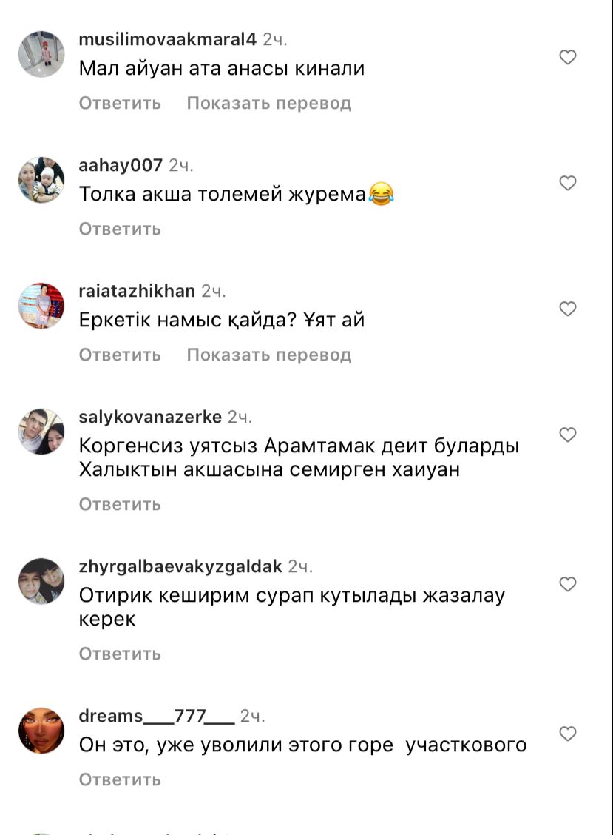Tap the heart on aahay007's comment
Screen dimensions: 613x835
coord(568,183)
